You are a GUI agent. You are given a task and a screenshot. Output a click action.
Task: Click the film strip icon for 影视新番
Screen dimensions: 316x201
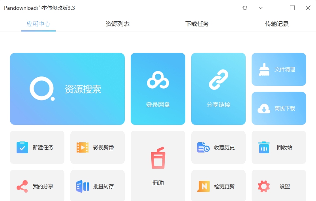pos(83,147)
